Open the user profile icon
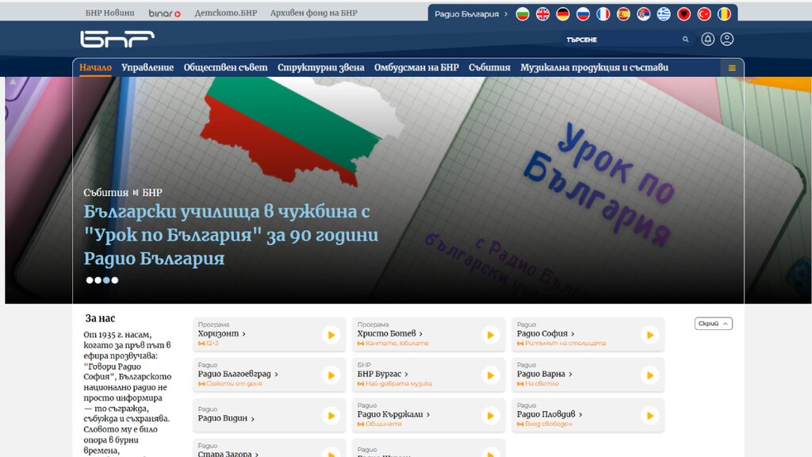Image resolution: width=812 pixels, height=457 pixels. (727, 39)
